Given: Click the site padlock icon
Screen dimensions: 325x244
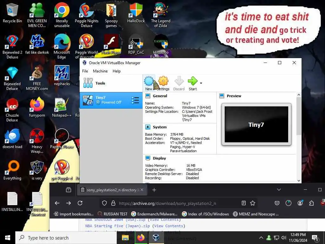Looking at the screenshot, I should pyautogui.click(x=113, y=203).
